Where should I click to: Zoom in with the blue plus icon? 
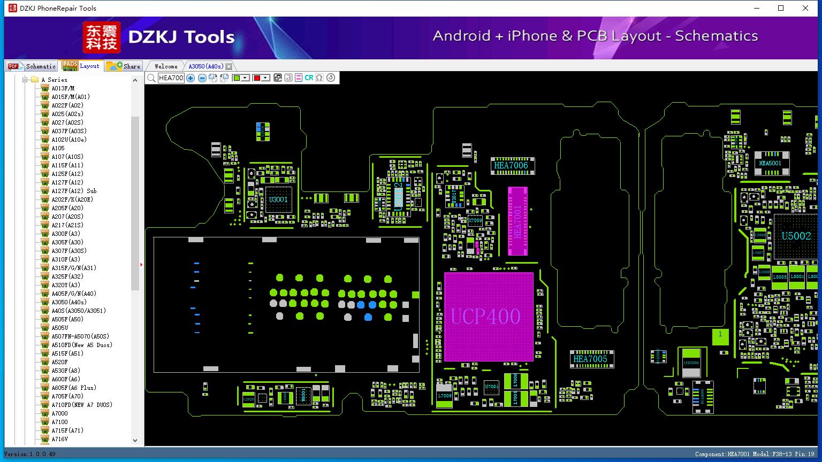191,78
